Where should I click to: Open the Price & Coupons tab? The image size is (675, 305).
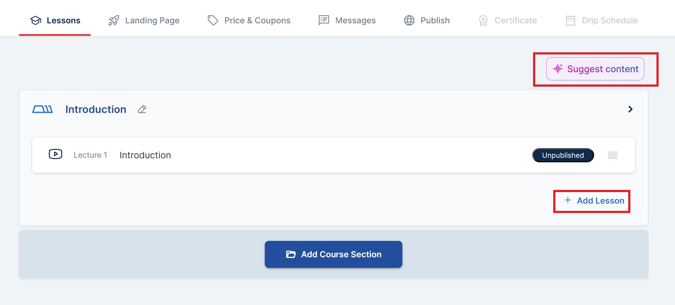pyautogui.click(x=249, y=20)
